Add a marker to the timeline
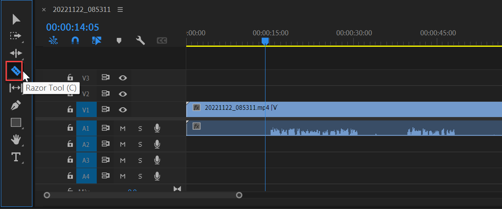502x209 pixels. point(119,40)
